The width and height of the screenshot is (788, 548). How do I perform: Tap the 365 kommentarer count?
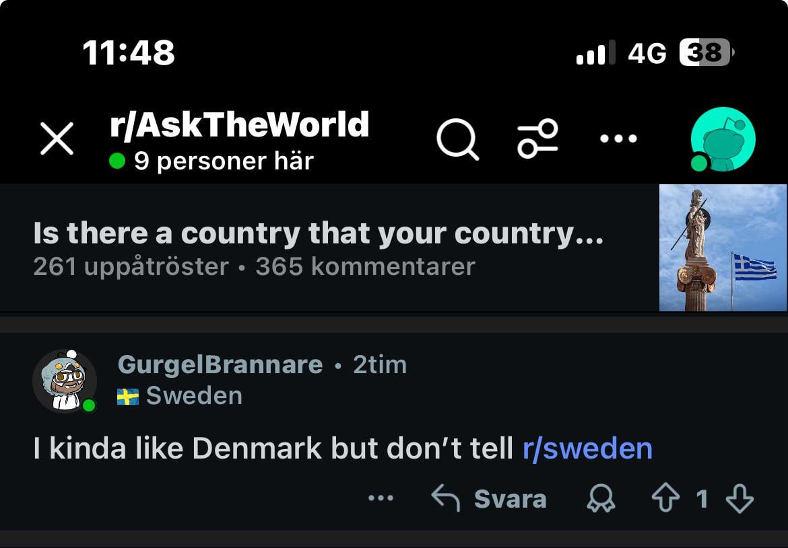coord(365,266)
